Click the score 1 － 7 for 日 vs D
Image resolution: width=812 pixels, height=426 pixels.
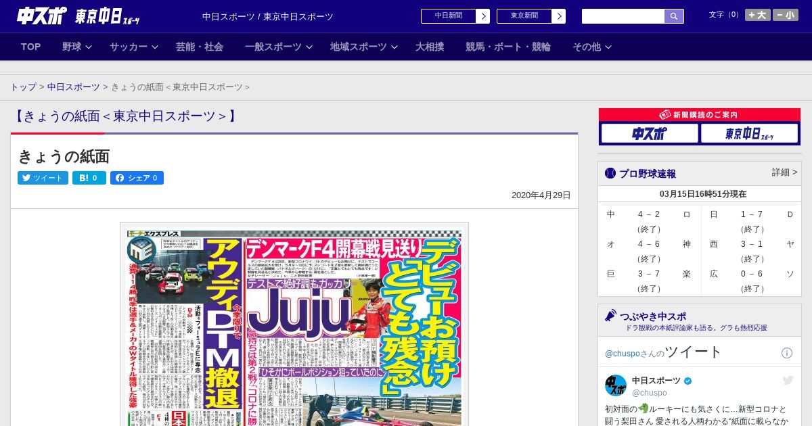(x=752, y=214)
